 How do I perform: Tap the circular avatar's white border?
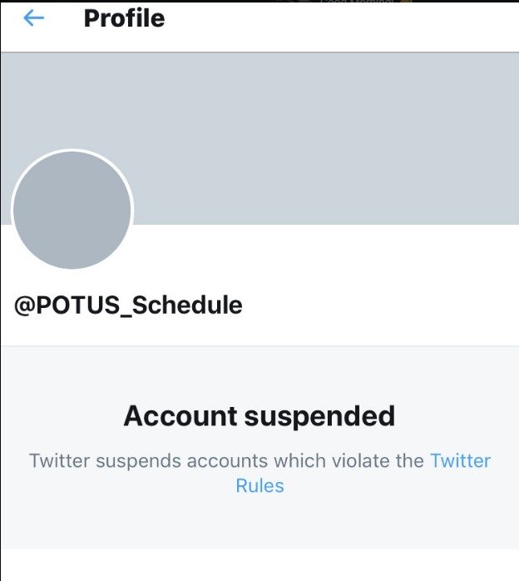click(x=72, y=151)
